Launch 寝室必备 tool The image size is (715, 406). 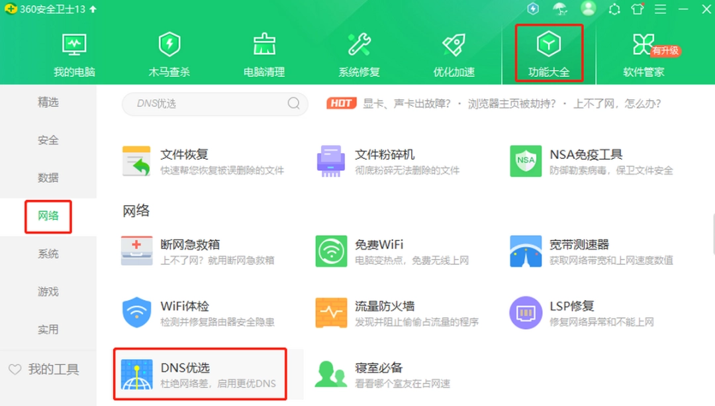[x=383, y=374]
